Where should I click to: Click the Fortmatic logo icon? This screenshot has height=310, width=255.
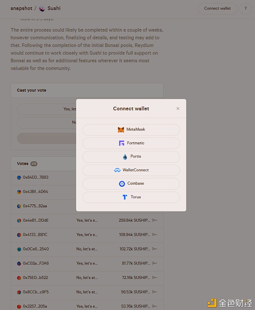click(122, 143)
